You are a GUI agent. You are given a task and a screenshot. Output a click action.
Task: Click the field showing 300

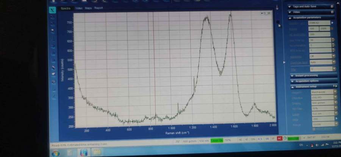click(x=319, y=34)
